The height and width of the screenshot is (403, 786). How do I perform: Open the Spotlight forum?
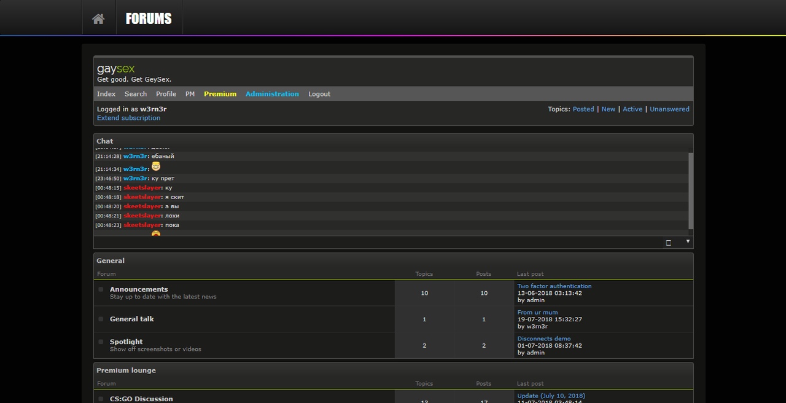pyautogui.click(x=126, y=342)
